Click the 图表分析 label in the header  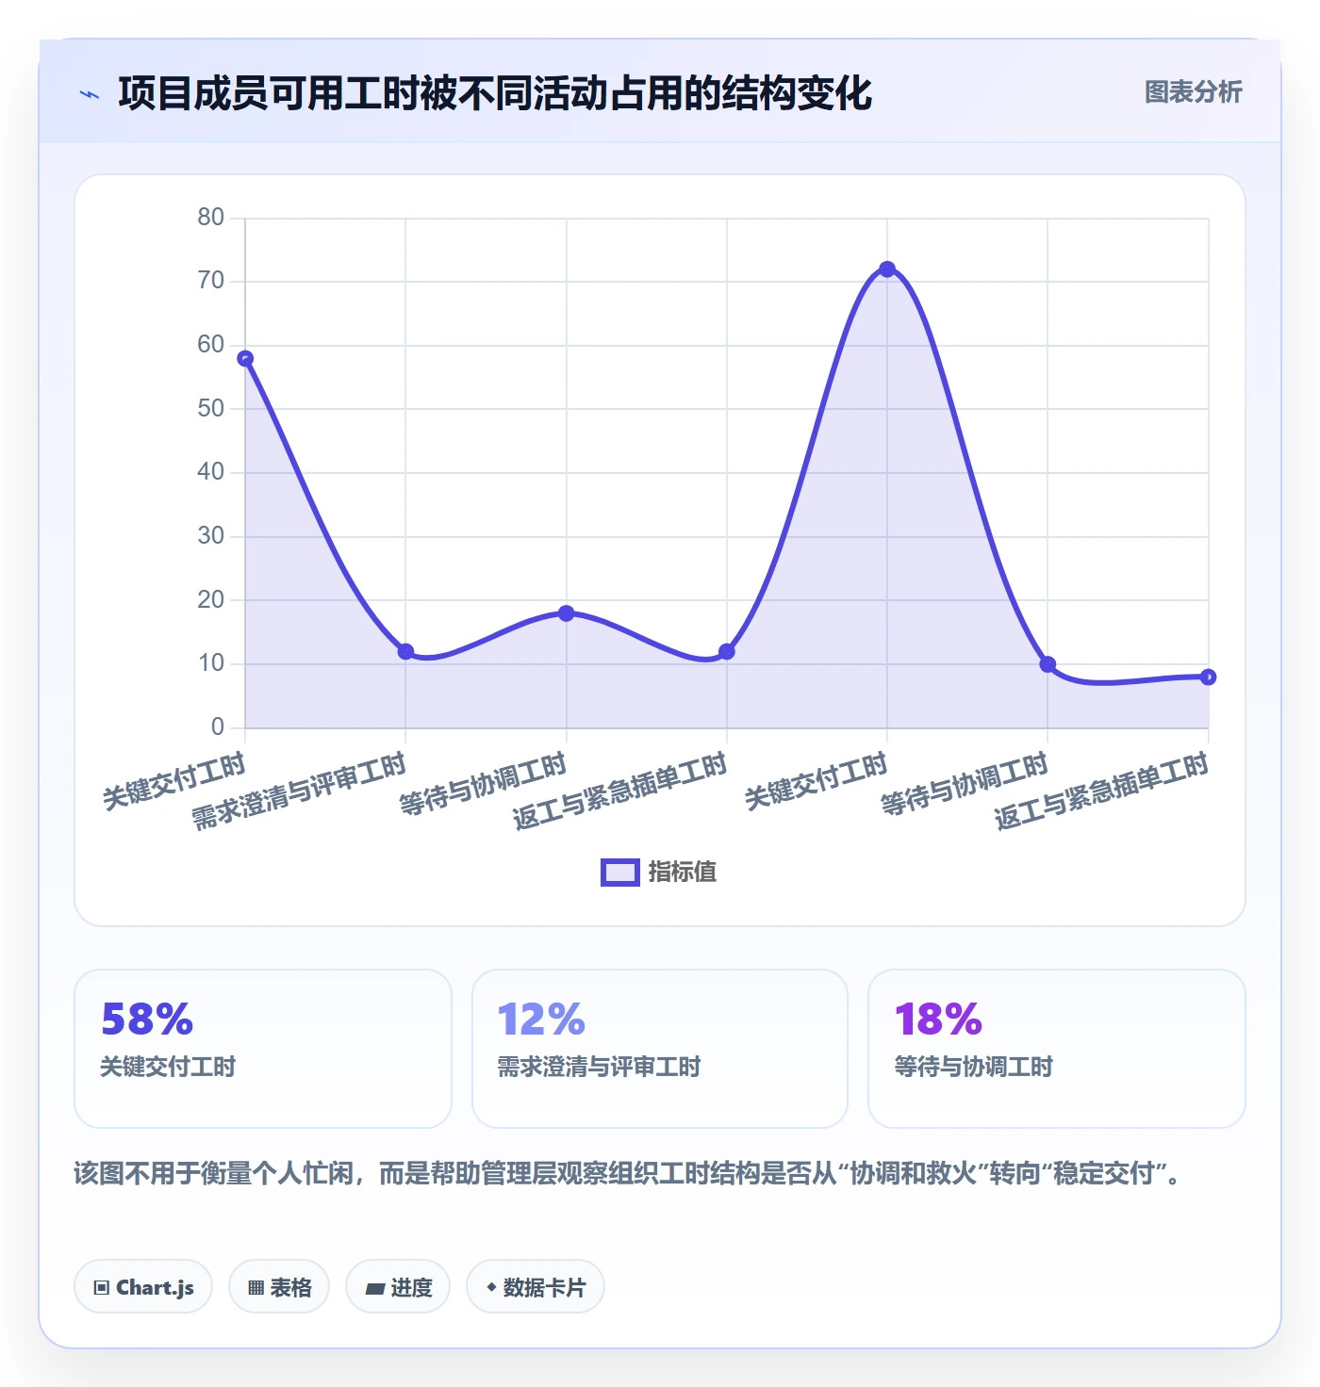pos(1193,92)
